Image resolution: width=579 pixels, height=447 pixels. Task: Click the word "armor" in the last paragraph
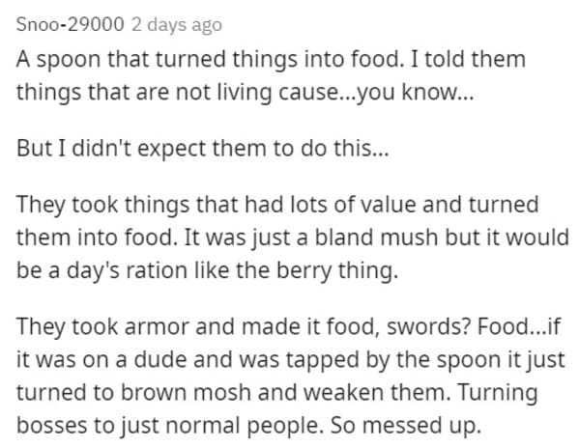(x=157, y=327)
